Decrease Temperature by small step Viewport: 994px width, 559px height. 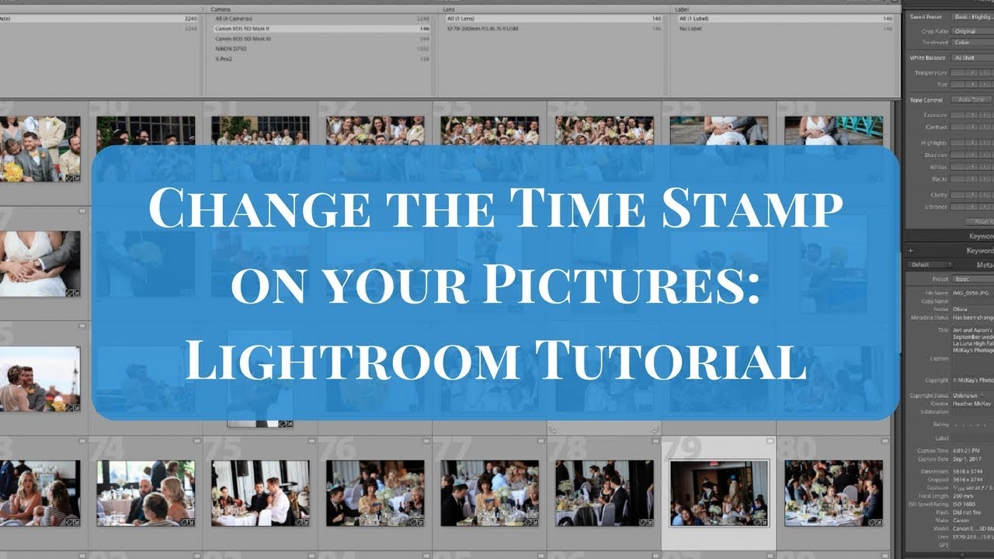point(972,72)
